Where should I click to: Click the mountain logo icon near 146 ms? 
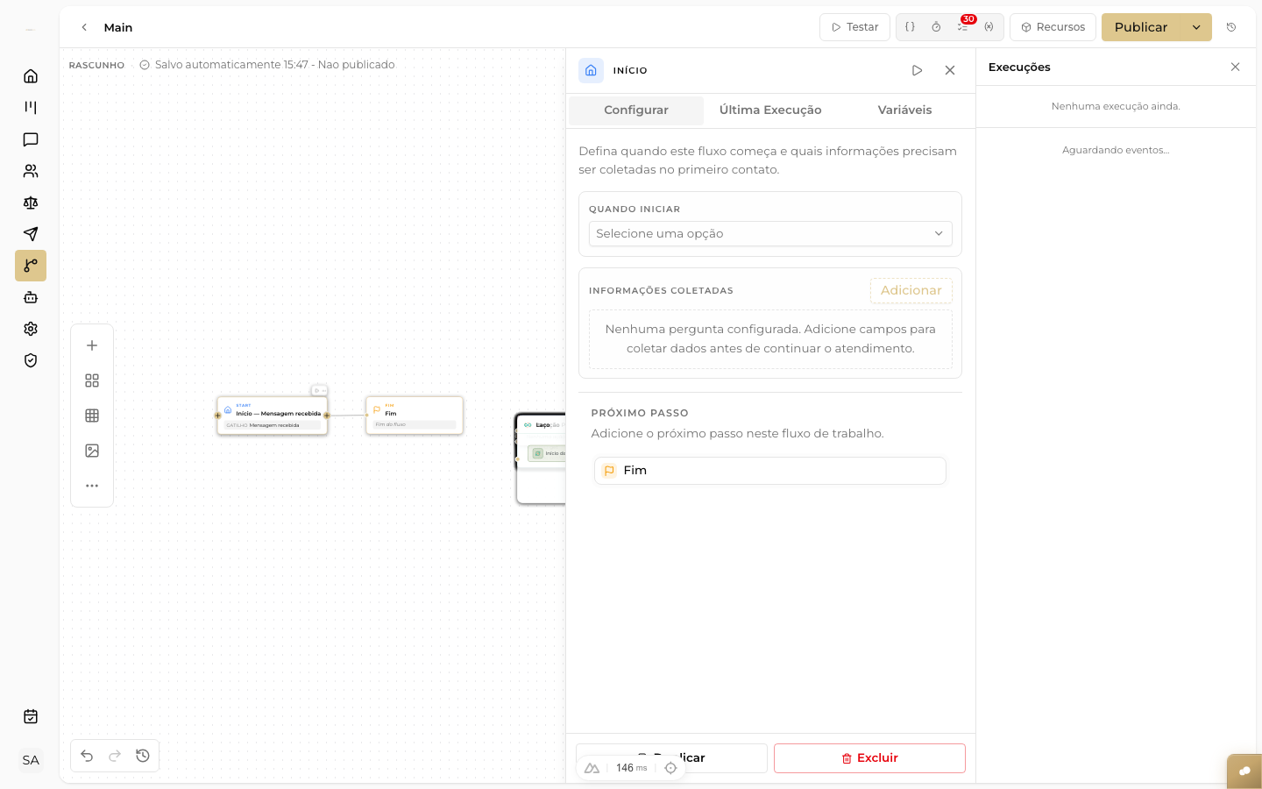pyautogui.click(x=592, y=768)
